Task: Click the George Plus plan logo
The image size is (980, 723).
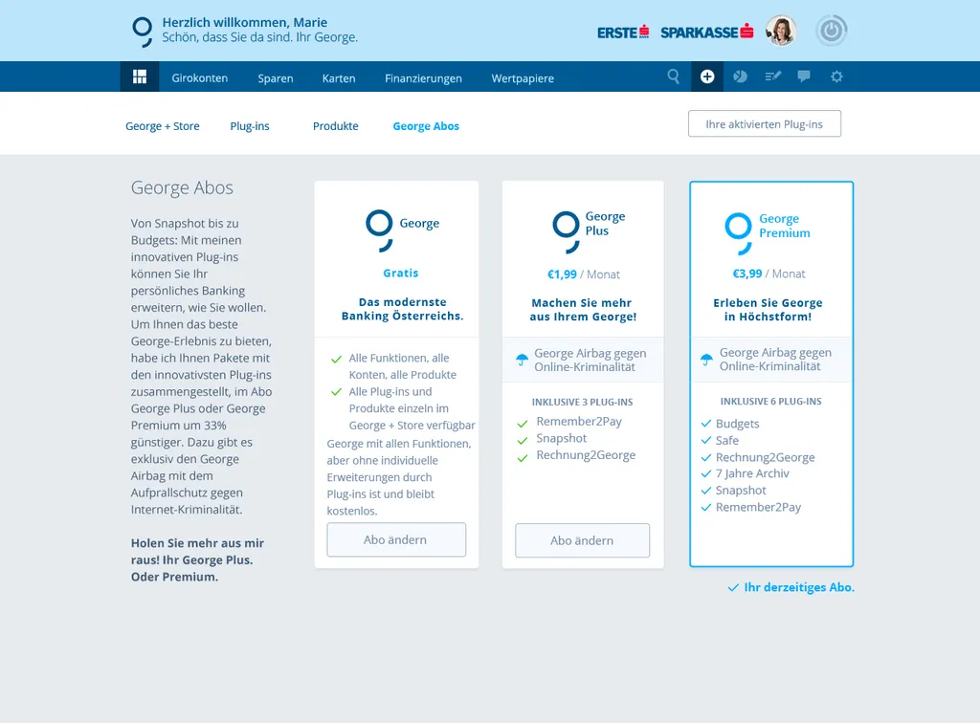Action: coord(567,231)
